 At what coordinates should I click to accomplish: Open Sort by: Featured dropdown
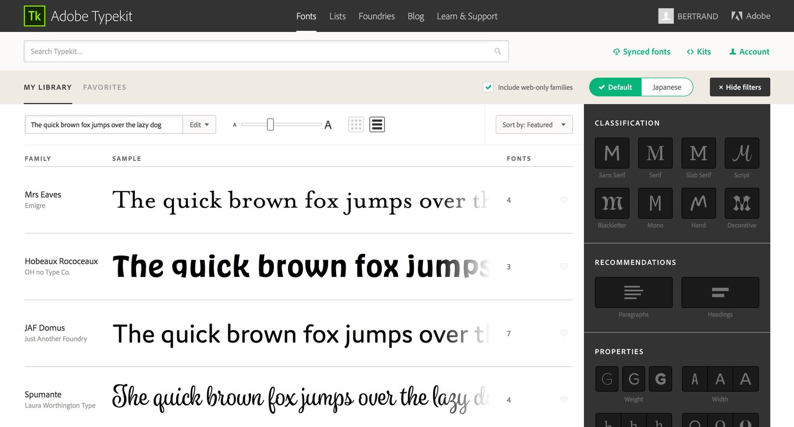pos(534,125)
